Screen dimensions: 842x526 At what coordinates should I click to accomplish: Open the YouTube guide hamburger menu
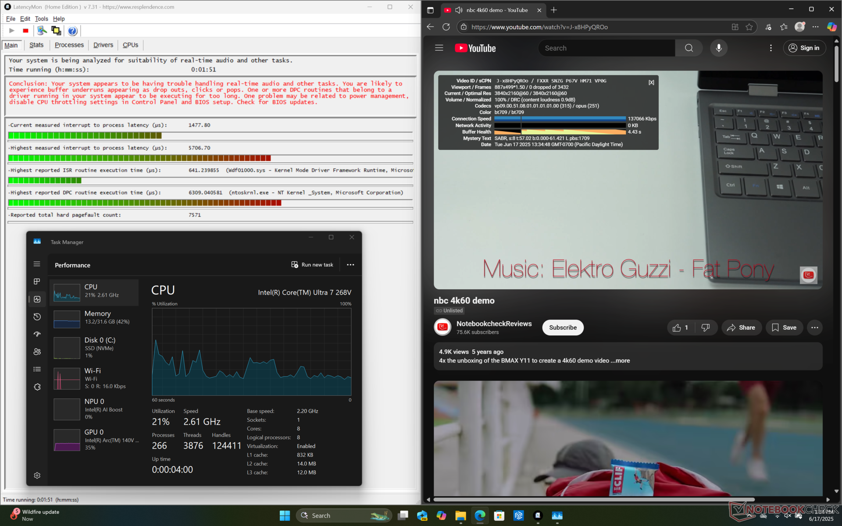439,48
